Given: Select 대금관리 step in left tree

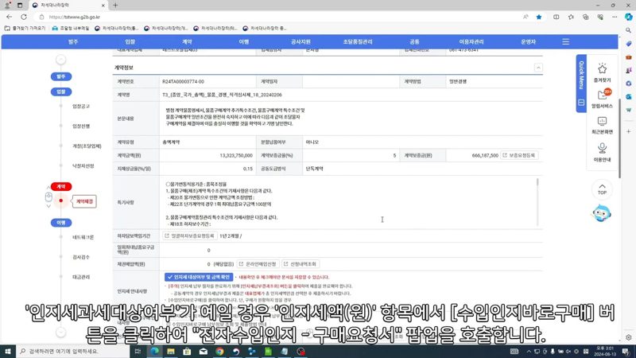Looking at the screenshot, I should pyautogui.click(x=81, y=277).
